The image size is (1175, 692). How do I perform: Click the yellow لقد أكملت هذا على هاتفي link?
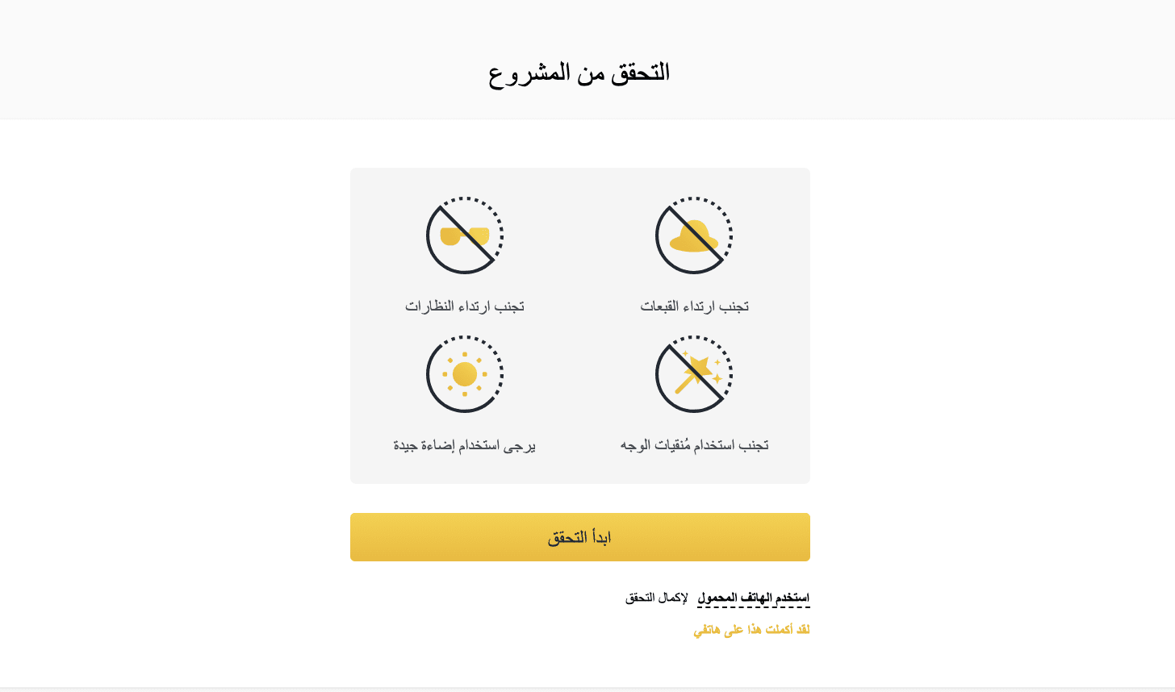(751, 630)
